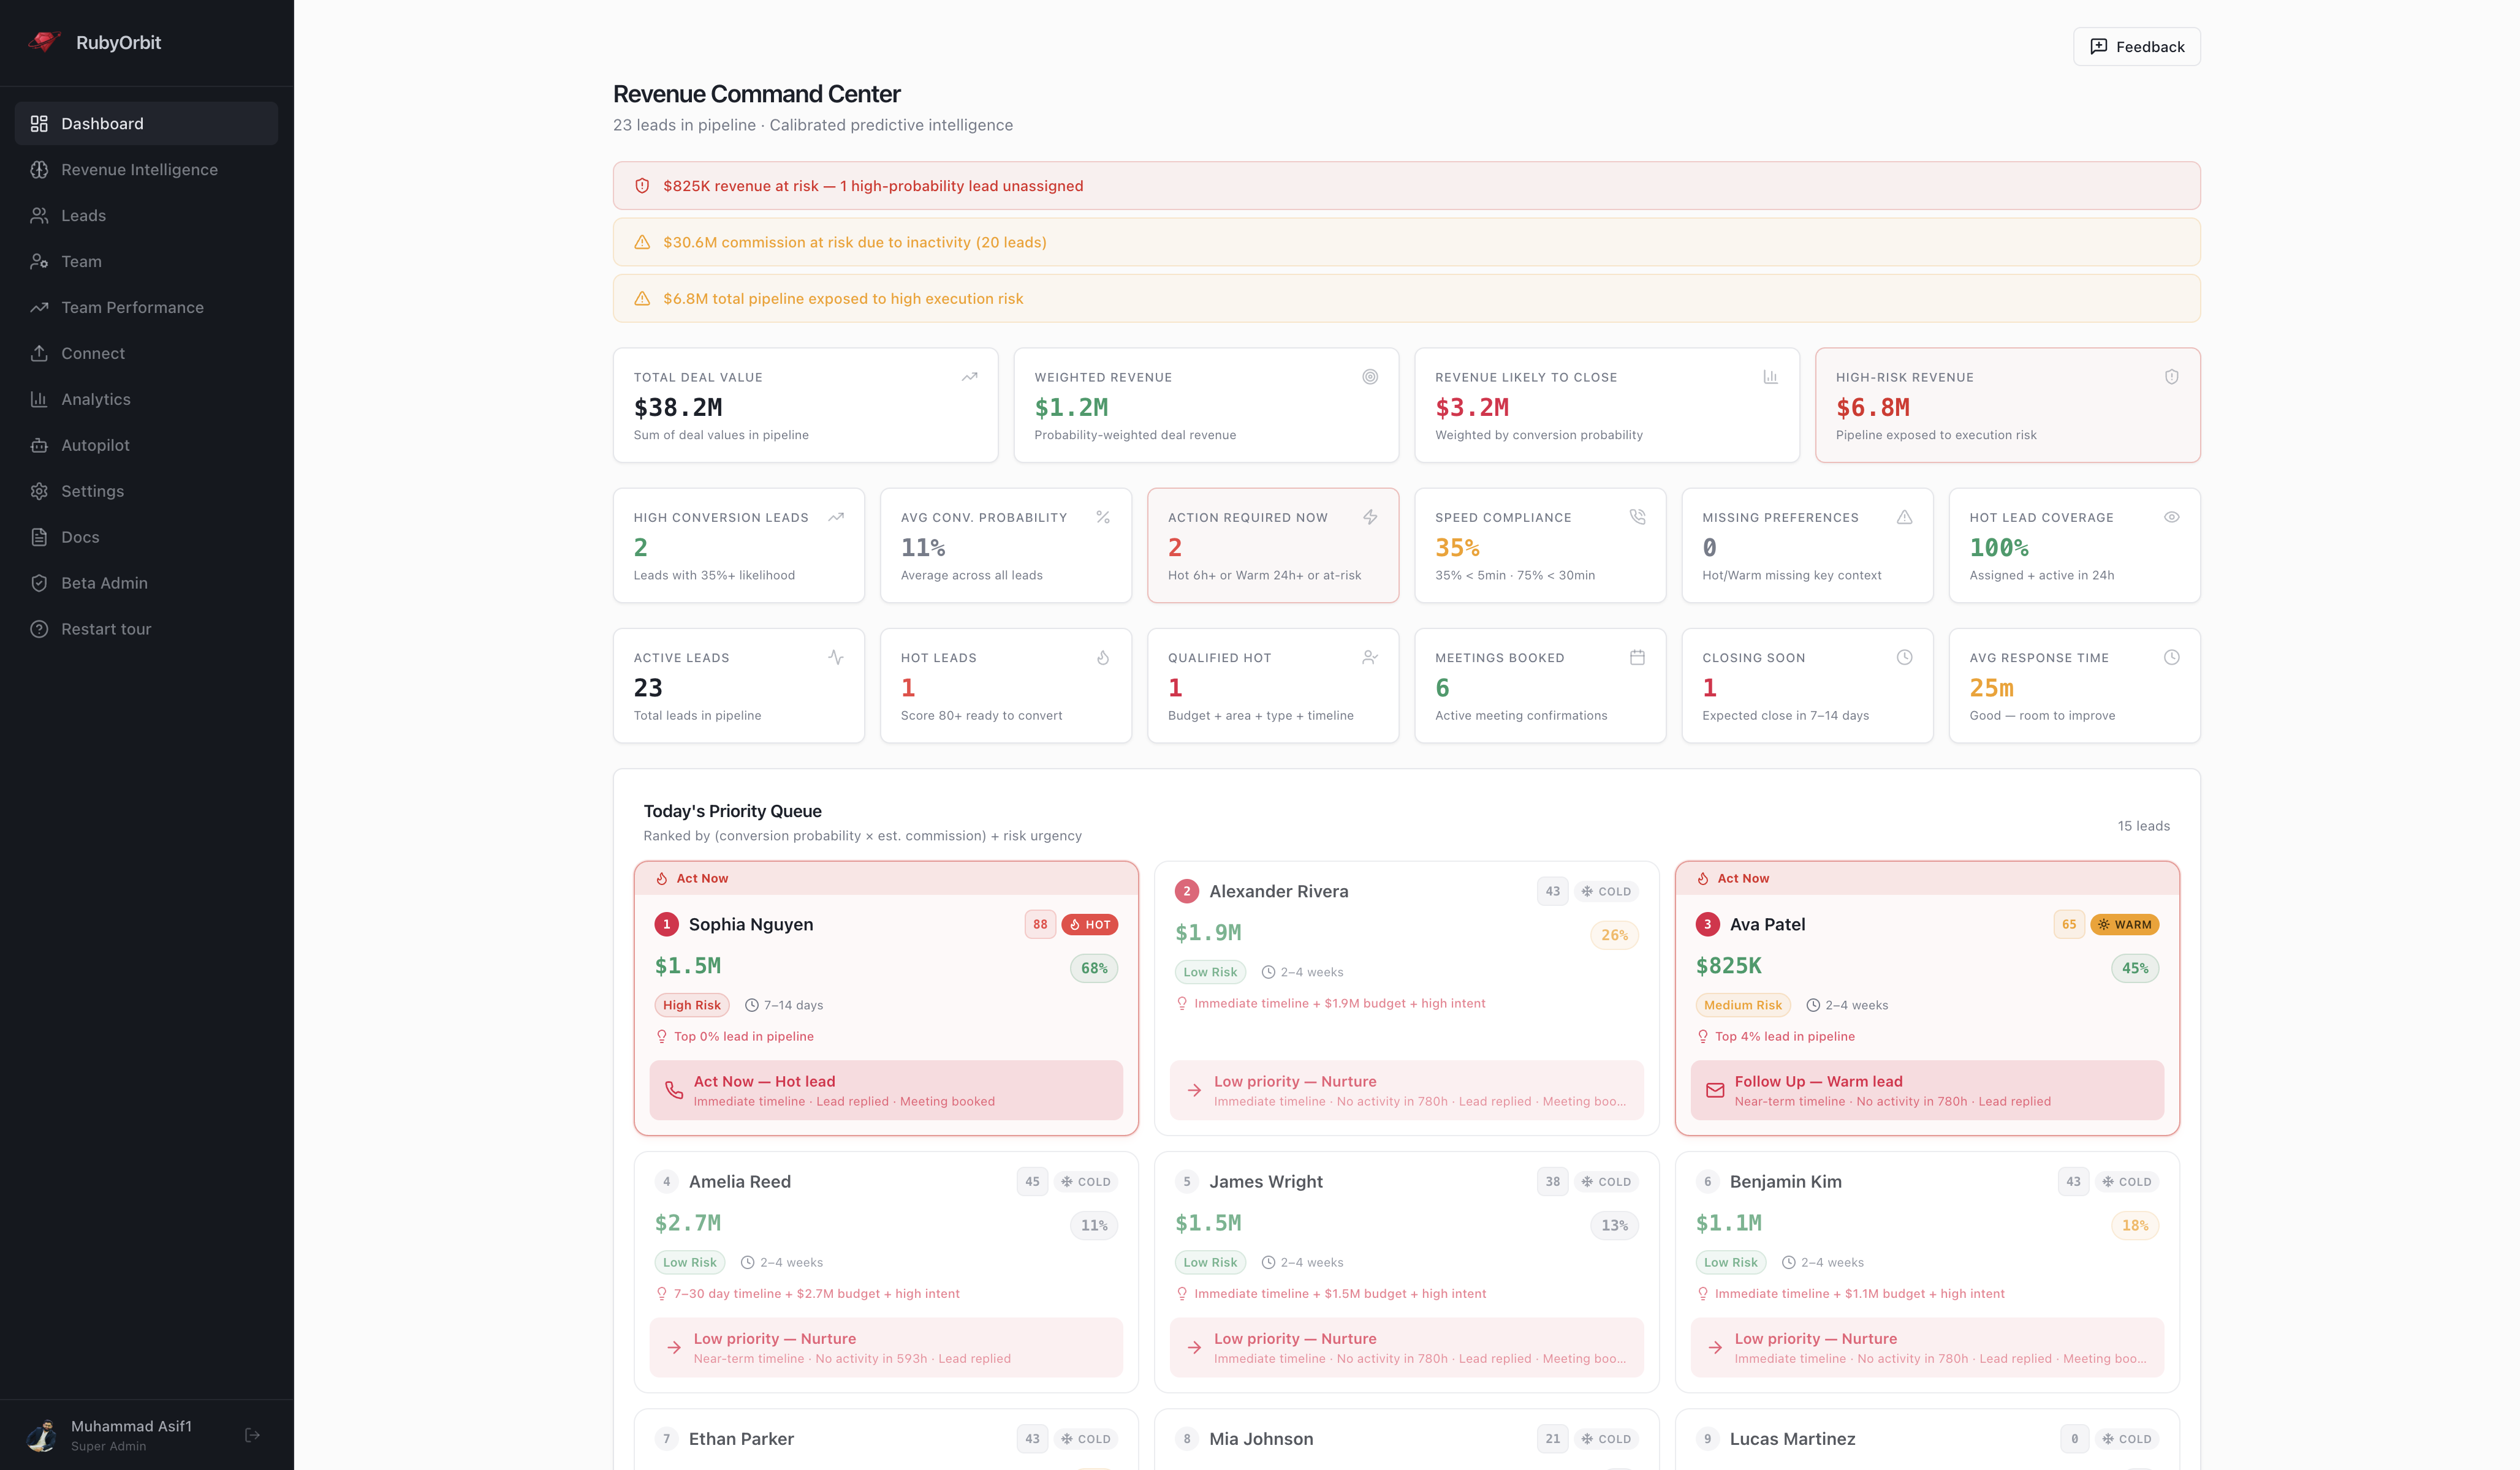This screenshot has height=1470, width=2520.
Task: Click Restart tour in the sidebar
Action: pyautogui.click(x=146, y=628)
